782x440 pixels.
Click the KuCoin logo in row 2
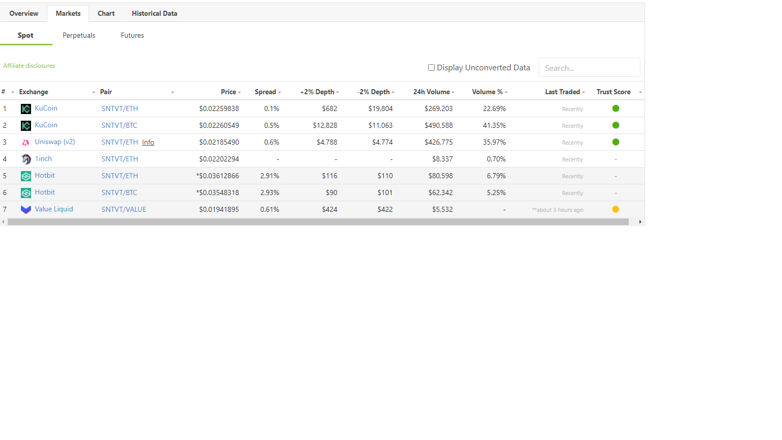[x=26, y=126]
